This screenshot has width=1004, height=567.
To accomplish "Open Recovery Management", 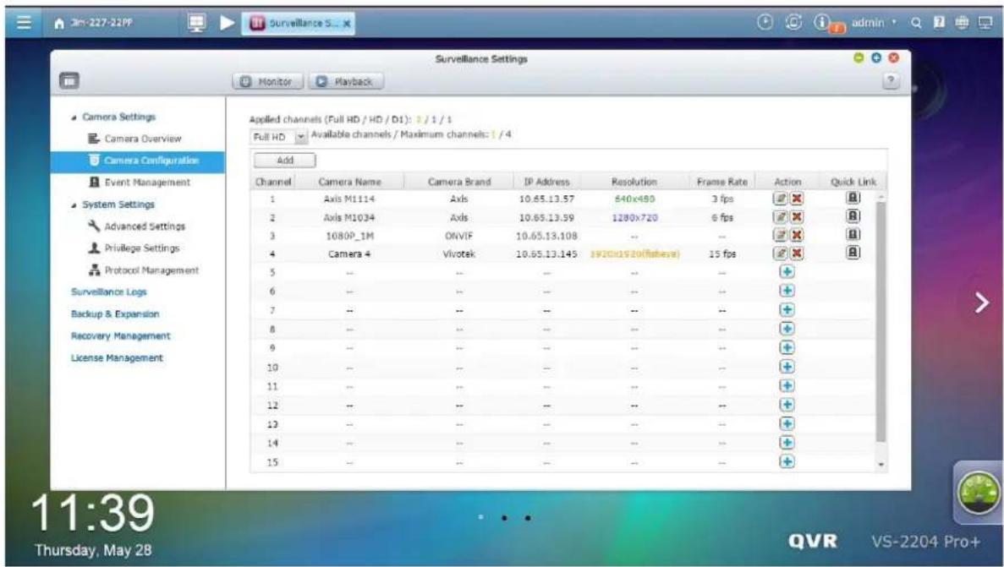I will point(120,336).
